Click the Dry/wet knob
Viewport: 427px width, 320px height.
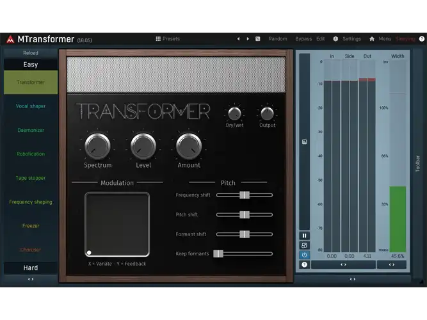(234, 113)
